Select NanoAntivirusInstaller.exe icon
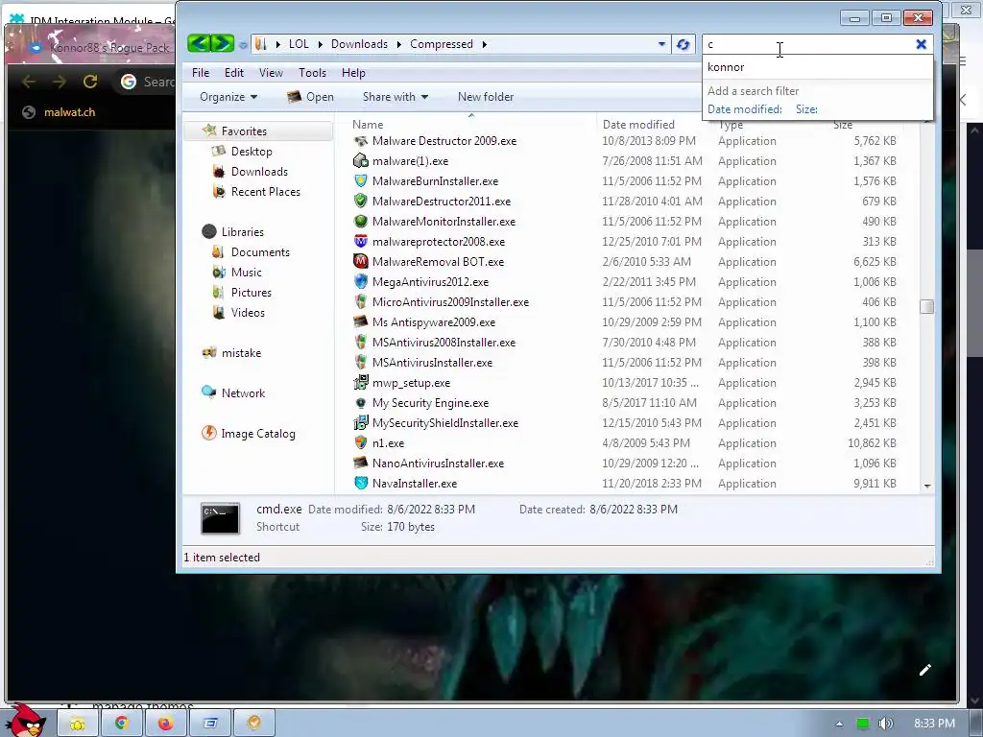Image resolution: width=983 pixels, height=737 pixels. pyautogui.click(x=361, y=464)
